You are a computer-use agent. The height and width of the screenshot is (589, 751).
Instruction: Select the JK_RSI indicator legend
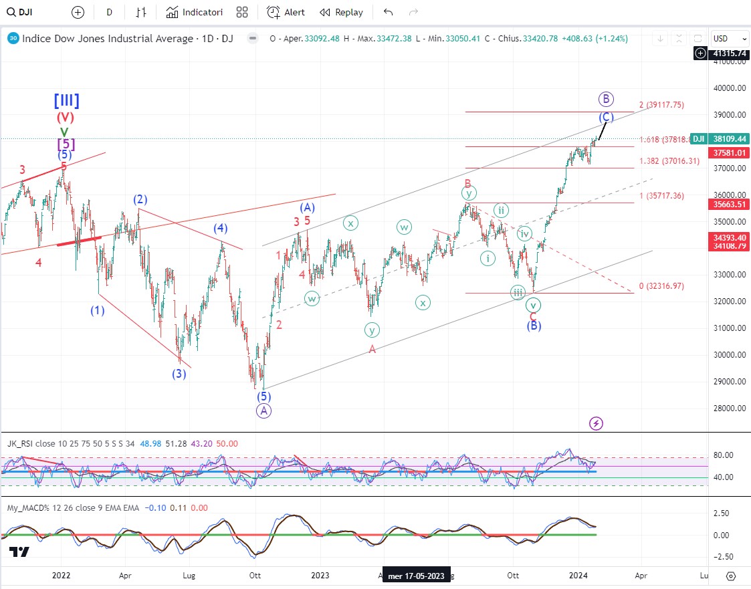[71, 444]
